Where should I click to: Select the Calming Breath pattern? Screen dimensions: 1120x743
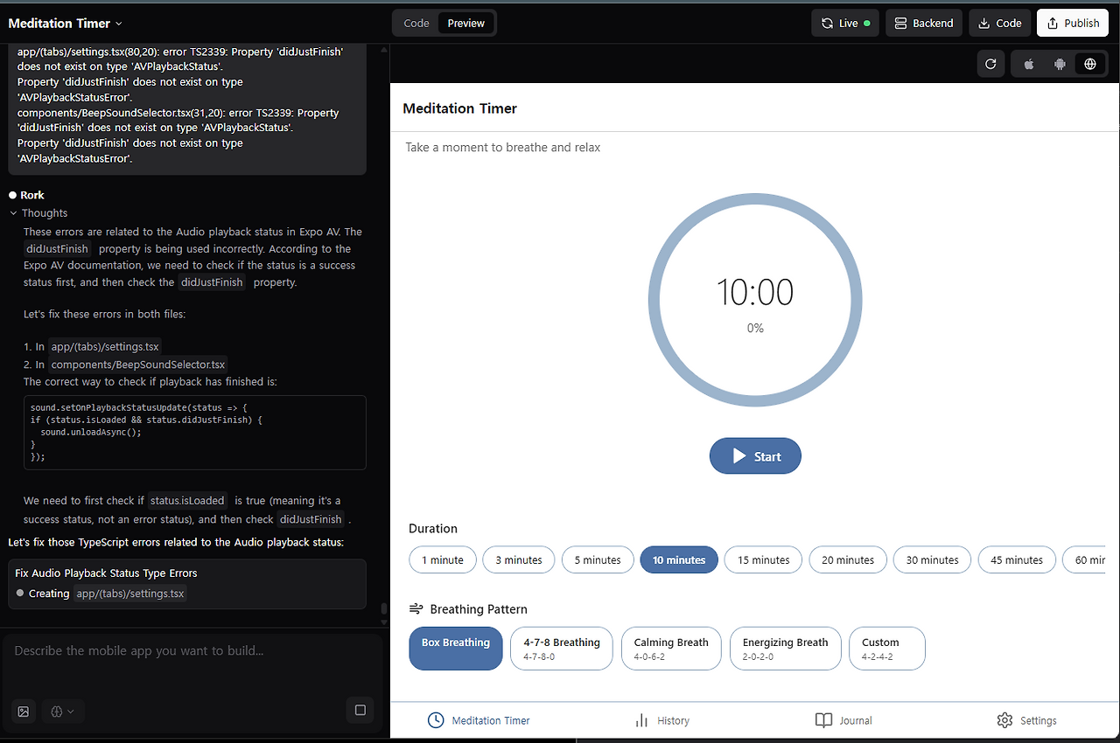coord(671,649)
